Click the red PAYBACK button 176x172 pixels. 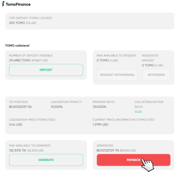click(x=134, y=160)
